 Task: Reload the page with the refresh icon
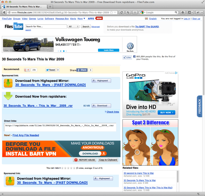point(122,12)
